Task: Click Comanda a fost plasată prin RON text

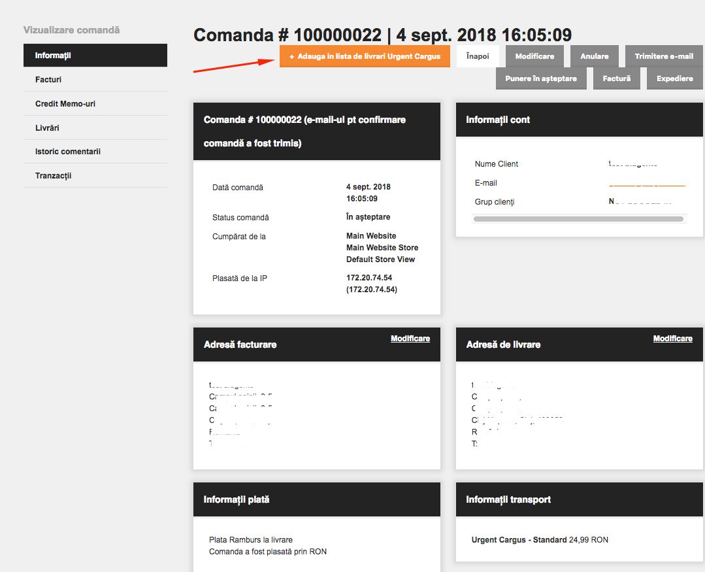Action: pyautogui.click(x=268, y=551)
